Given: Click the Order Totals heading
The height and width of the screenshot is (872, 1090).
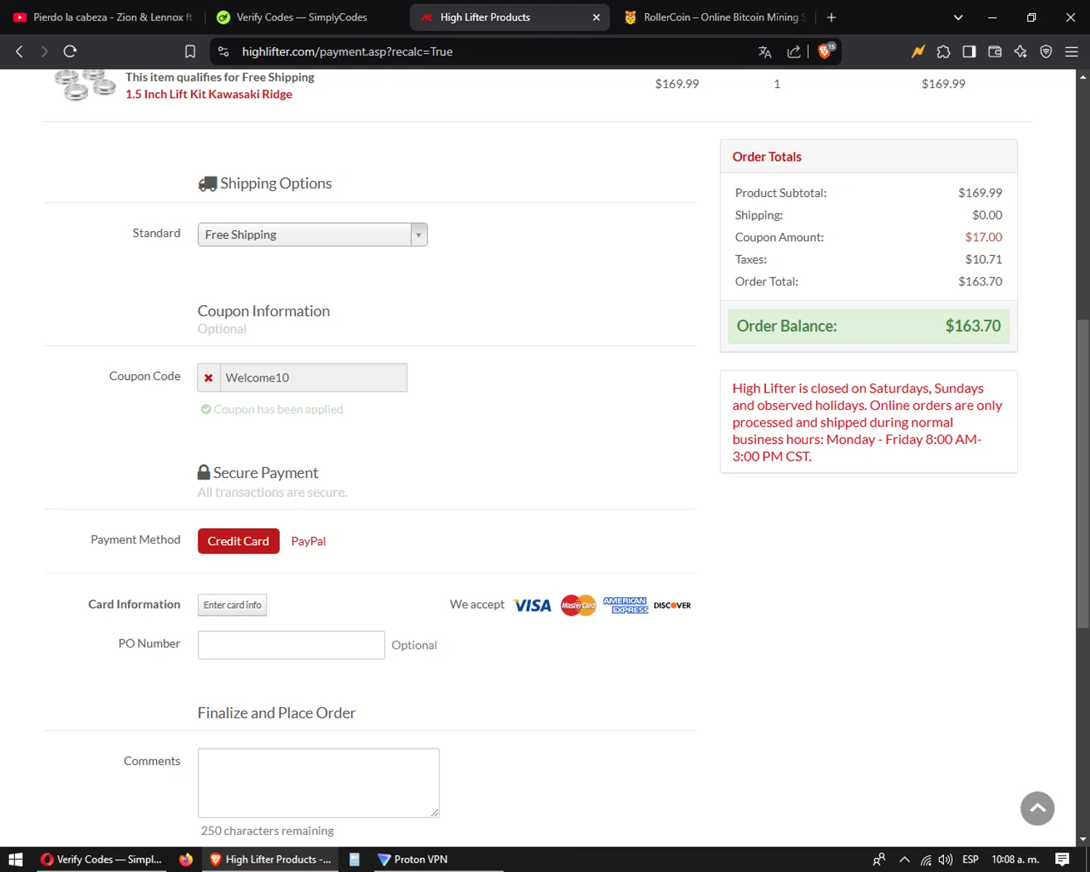Looking at the screenshot, I should pyautogui.click(x=767, y=157).
